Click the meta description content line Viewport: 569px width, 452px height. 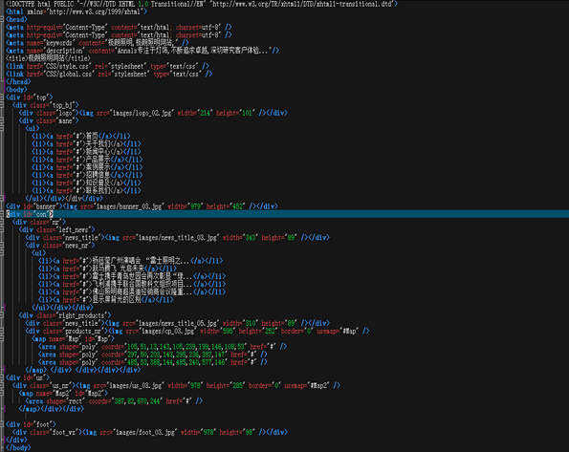tap(142, 51)
